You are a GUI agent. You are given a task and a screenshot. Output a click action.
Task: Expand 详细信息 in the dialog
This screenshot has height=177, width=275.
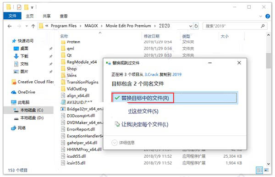click(123, 143)
